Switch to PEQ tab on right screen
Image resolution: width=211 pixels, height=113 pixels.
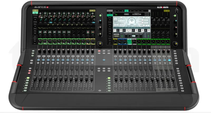point(131,11)
